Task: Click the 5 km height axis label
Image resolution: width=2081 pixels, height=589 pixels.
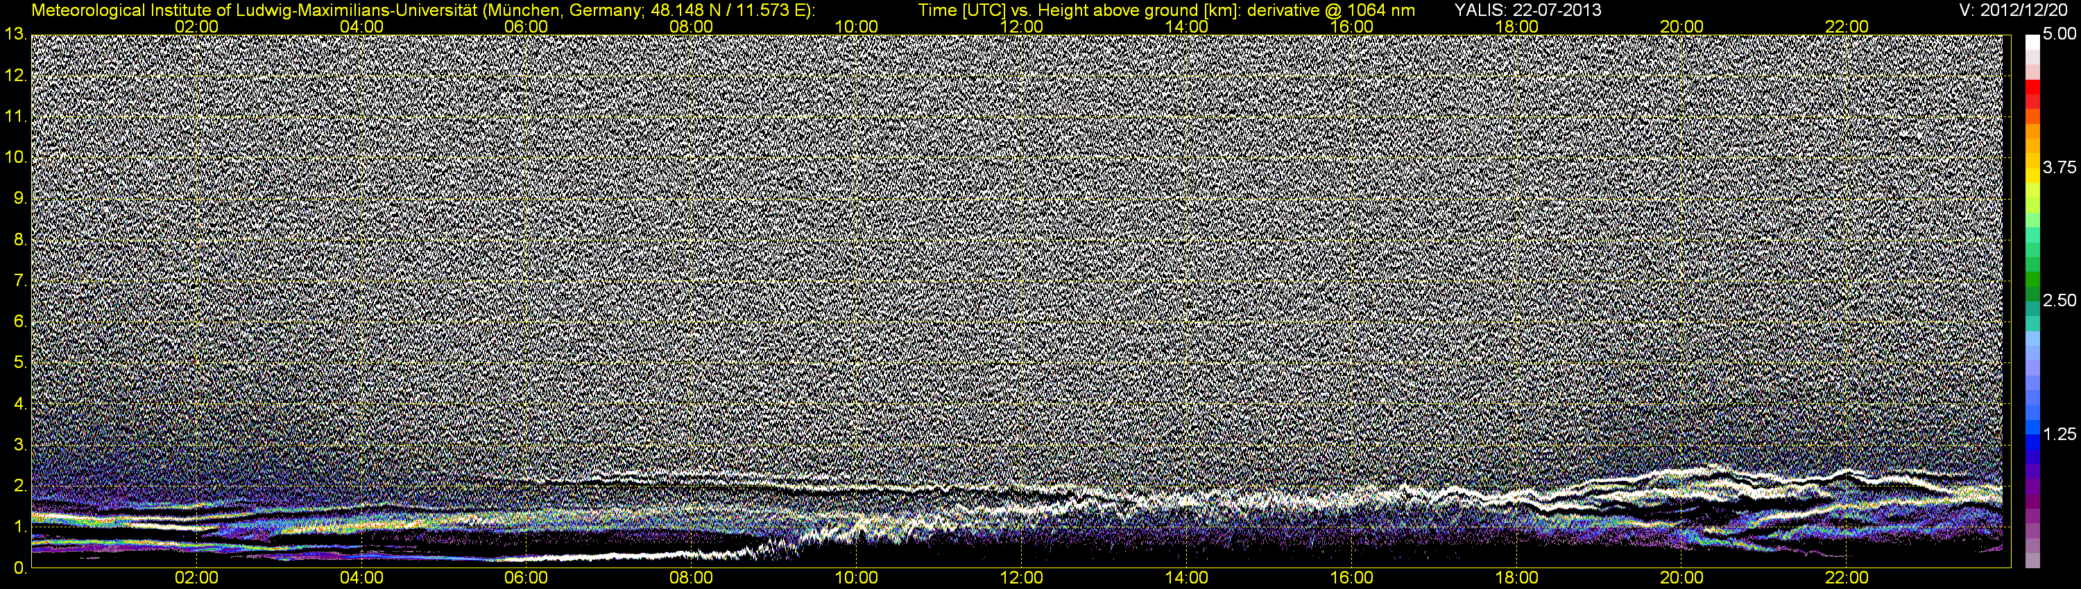Action: [x=20, y=363]
